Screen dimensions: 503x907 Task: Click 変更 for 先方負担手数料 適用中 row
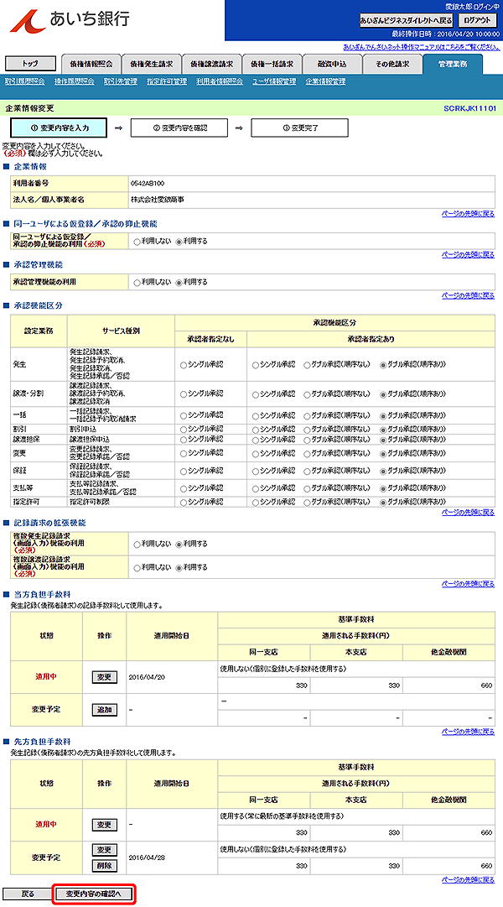[105, 824]
